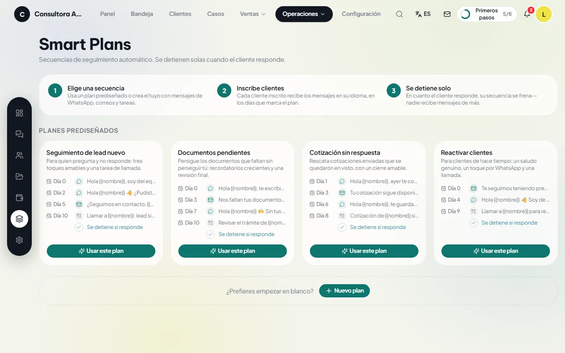Expand the Operaciones dropdown menu
565x353 pixels.
tap(304, 14)
